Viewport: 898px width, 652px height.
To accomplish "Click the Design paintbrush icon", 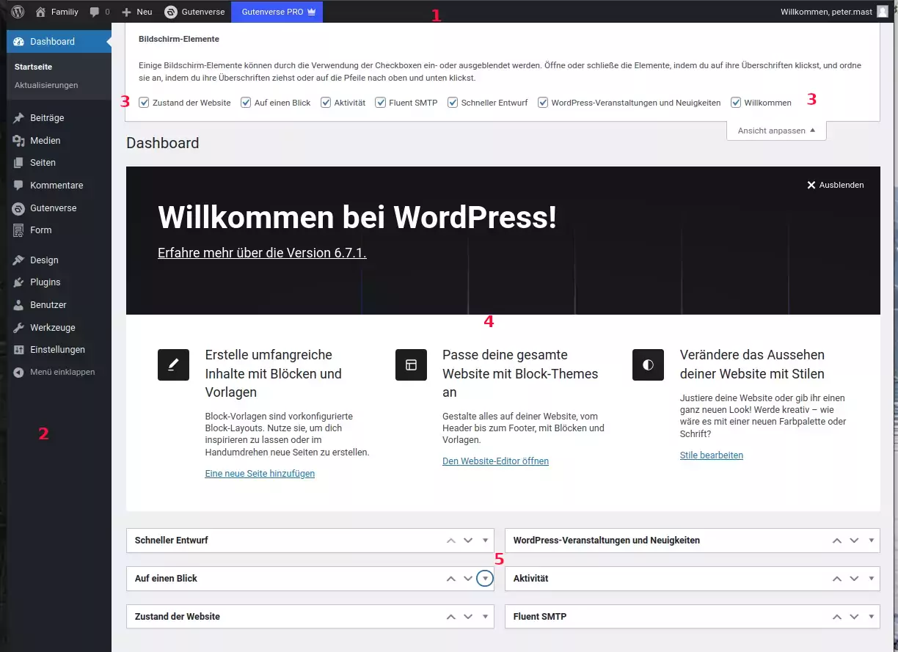I will (19, 260).
